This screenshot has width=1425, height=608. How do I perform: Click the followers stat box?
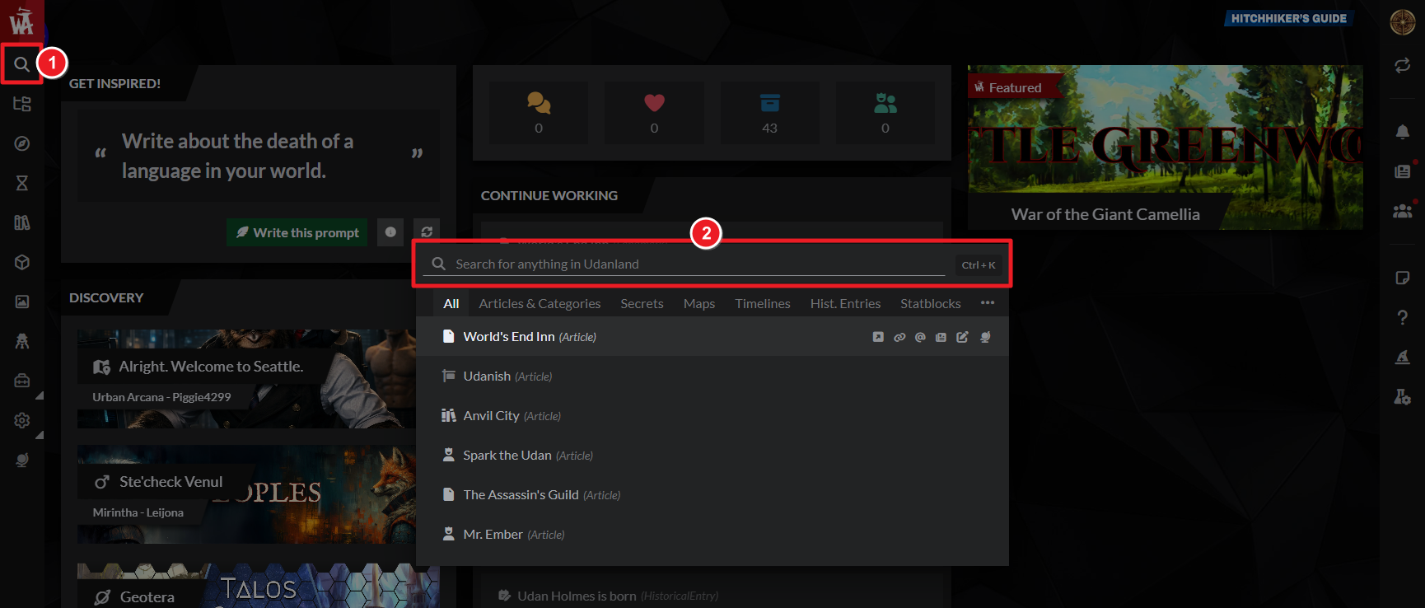(885, 113)
